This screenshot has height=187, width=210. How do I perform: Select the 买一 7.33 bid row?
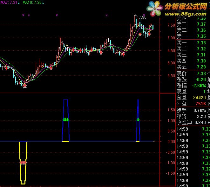(191, 43)
